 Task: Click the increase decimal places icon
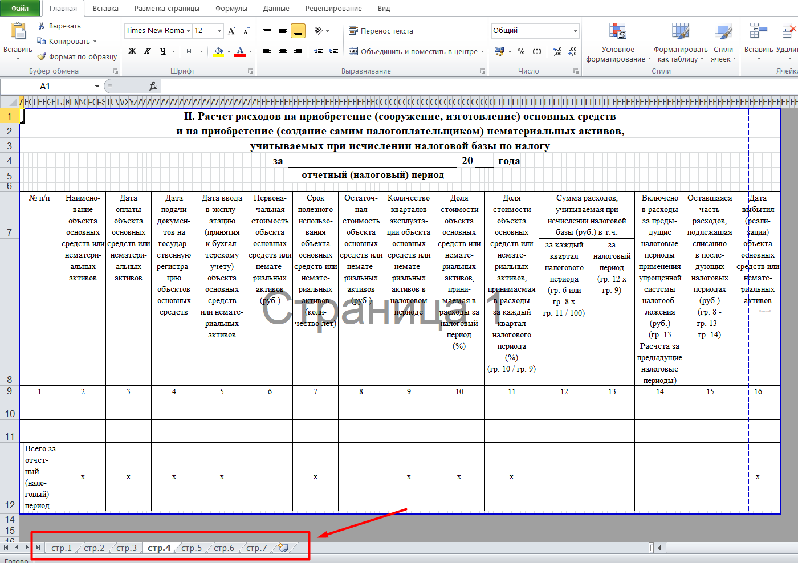(557, 51)
